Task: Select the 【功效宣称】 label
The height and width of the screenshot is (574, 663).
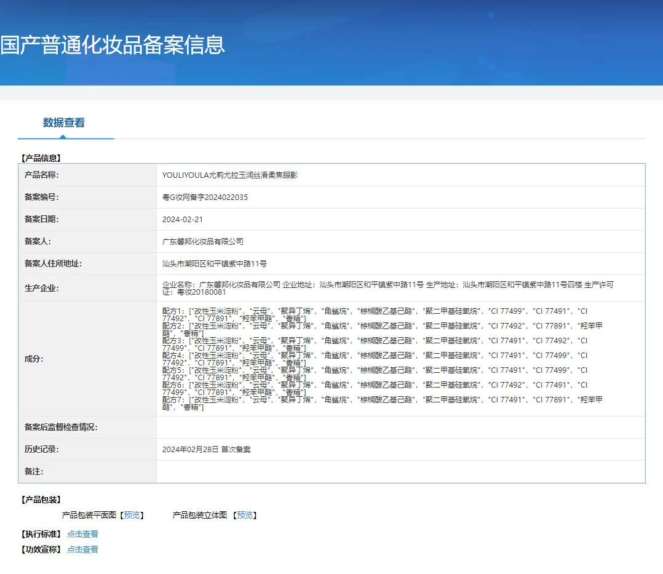Action: coord(41,549)
